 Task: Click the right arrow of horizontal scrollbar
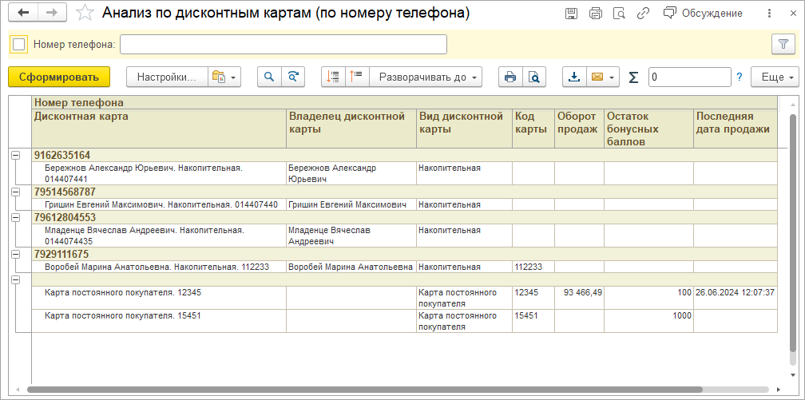coord(779,390)
